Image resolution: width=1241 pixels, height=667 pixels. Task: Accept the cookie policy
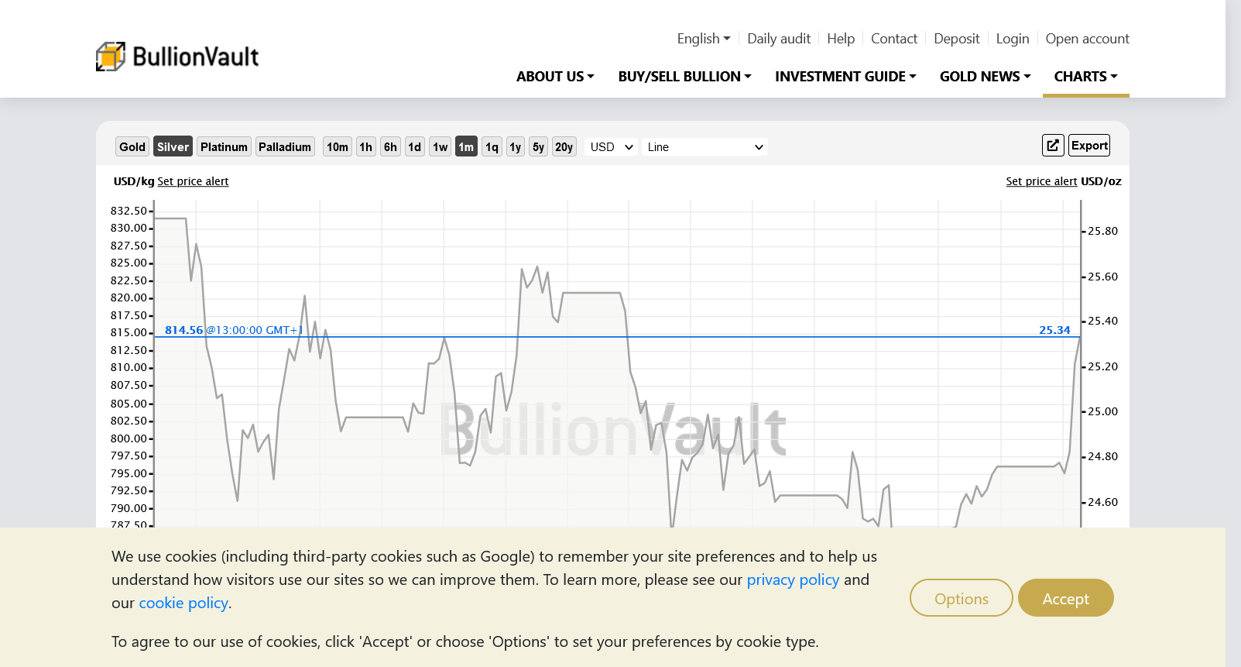(x=1065, y=598)
